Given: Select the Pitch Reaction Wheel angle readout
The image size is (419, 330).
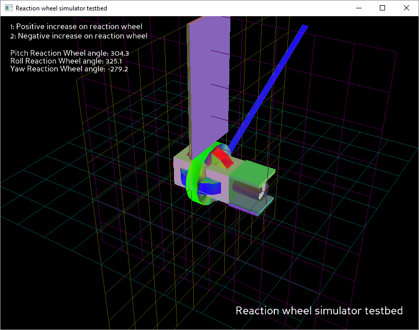Looking at the screenshot, I should (69, 53).
